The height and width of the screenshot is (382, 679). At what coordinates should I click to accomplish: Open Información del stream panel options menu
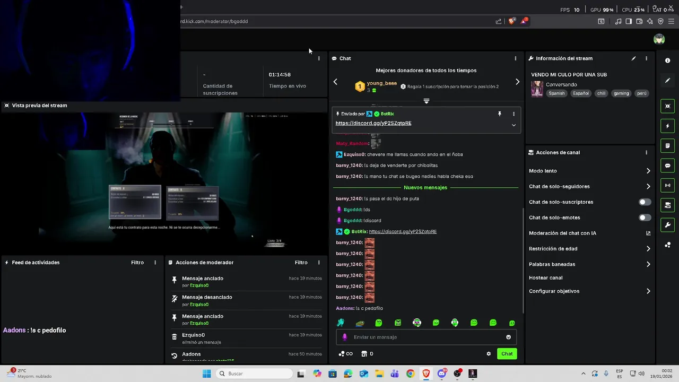pyautogui.click(x=646, y=58)
